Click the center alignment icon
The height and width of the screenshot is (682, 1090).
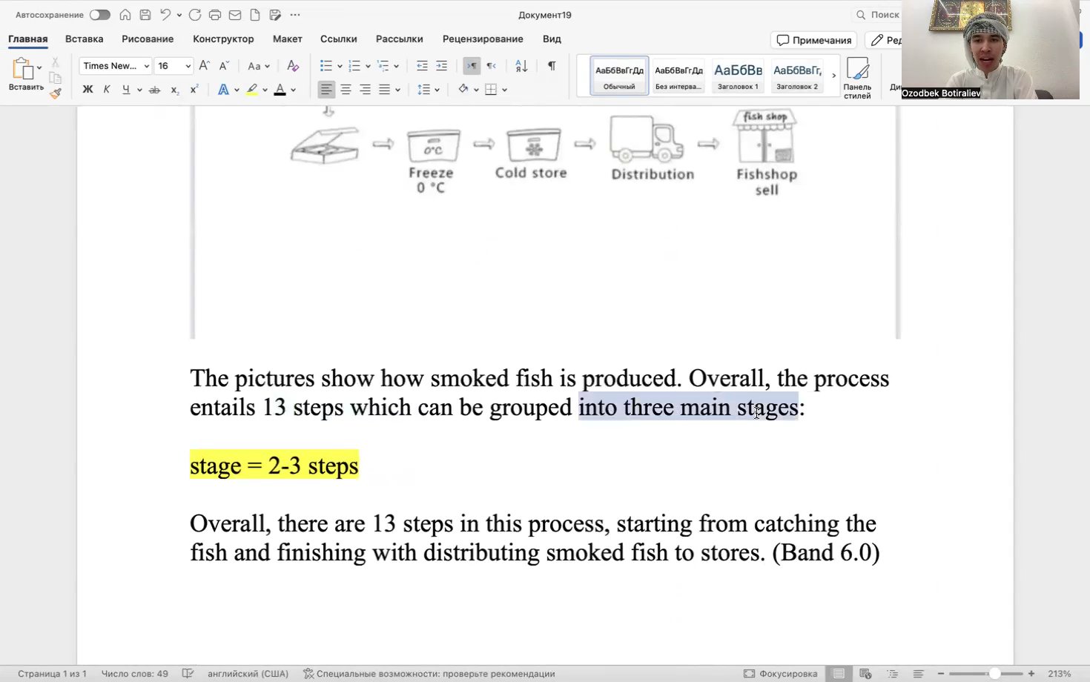[346, 89]
